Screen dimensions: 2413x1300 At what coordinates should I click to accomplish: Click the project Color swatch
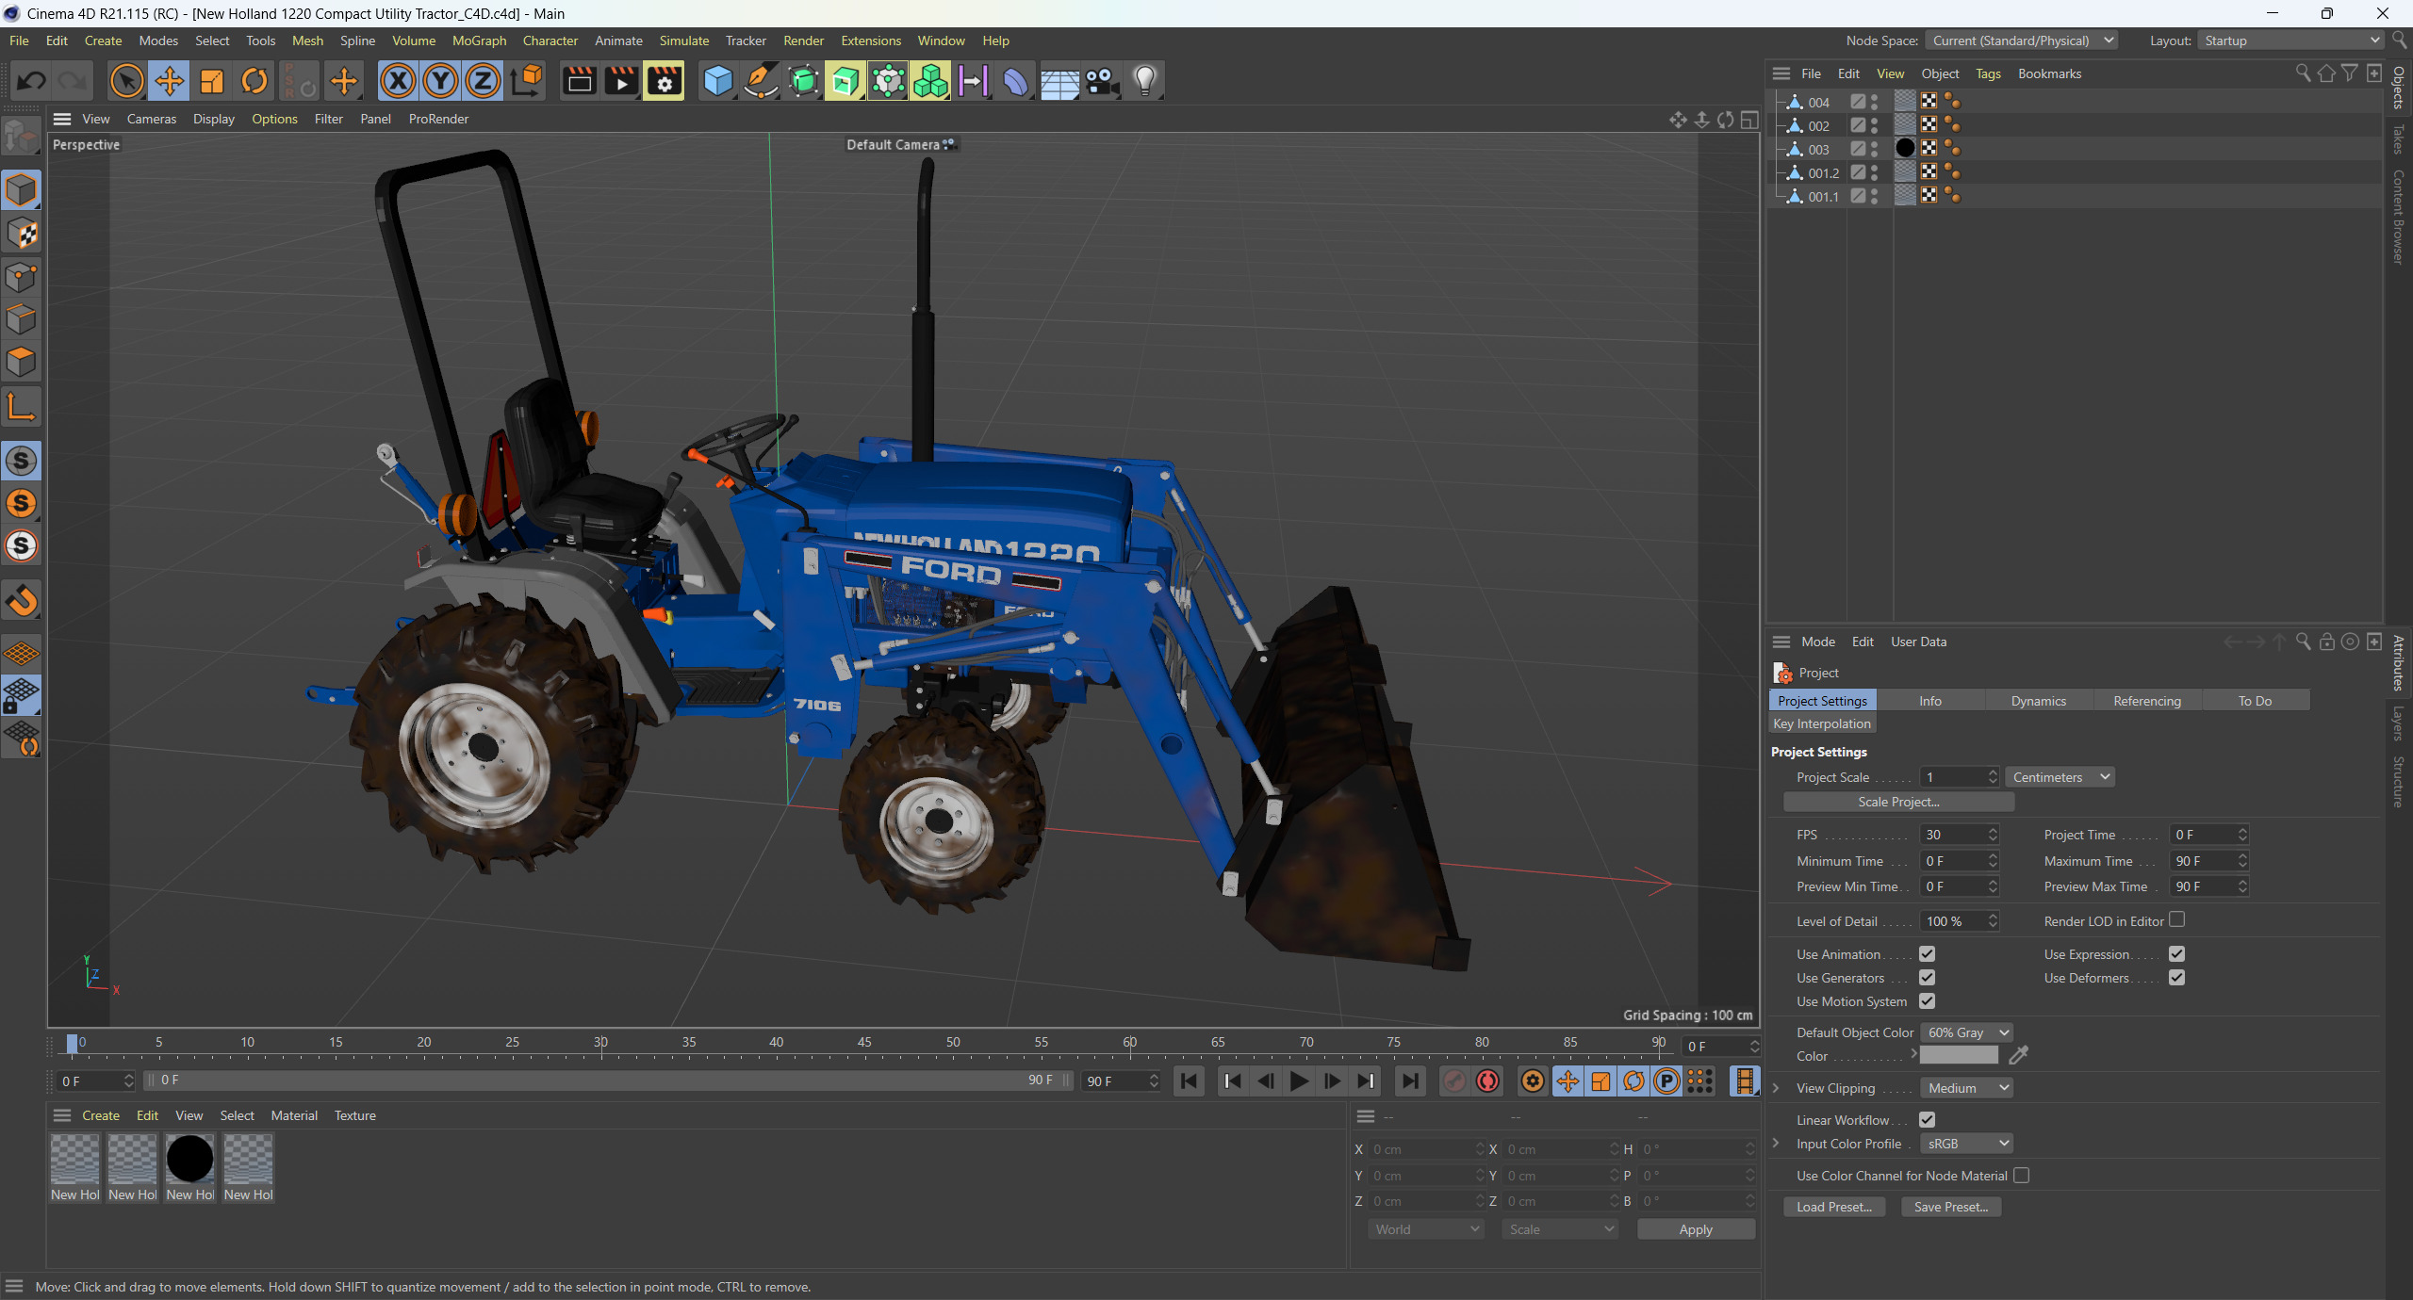(1959, 1056)
